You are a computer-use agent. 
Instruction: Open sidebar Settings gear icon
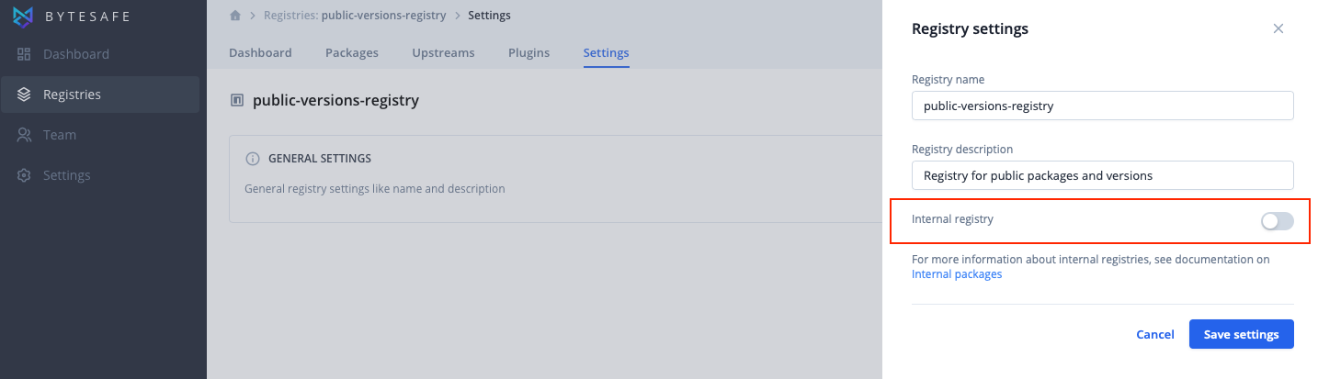25,175
